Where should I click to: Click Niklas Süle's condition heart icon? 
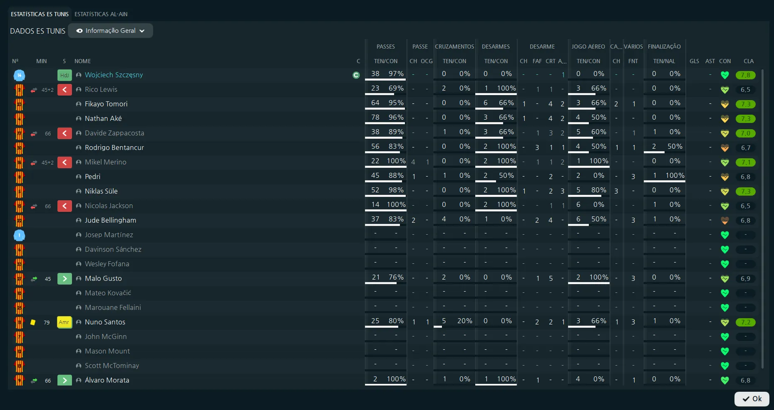[x=725, y=191]
